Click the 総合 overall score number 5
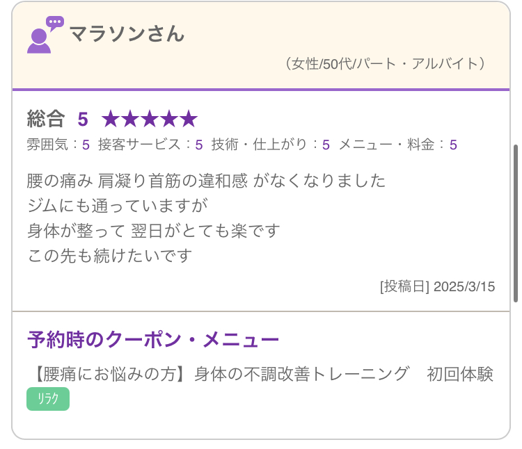This screenshot has height=449, width=522. pyautogui.click(x=83, y=120)
